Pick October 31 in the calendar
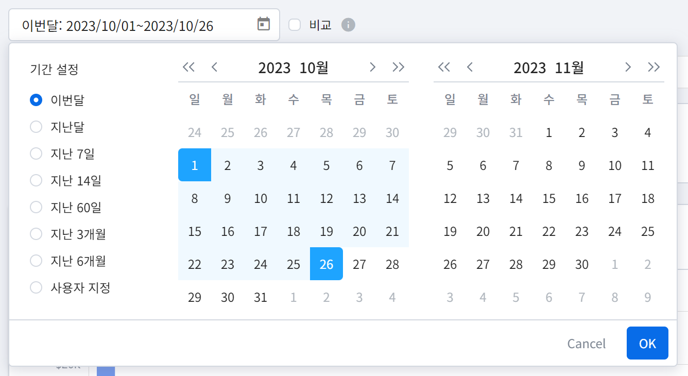Image resolution: width=688 pixels, height=376 pixels. click(261, 298)
